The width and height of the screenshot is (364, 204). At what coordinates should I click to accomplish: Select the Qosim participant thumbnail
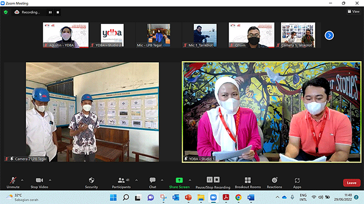[251, 35]
